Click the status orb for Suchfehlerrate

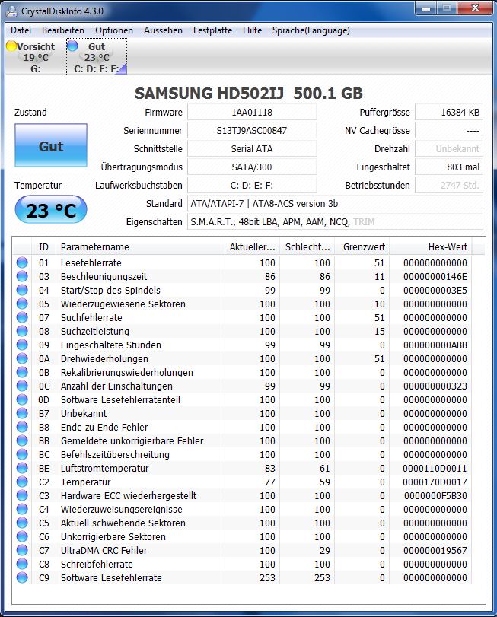pos(22,317)
